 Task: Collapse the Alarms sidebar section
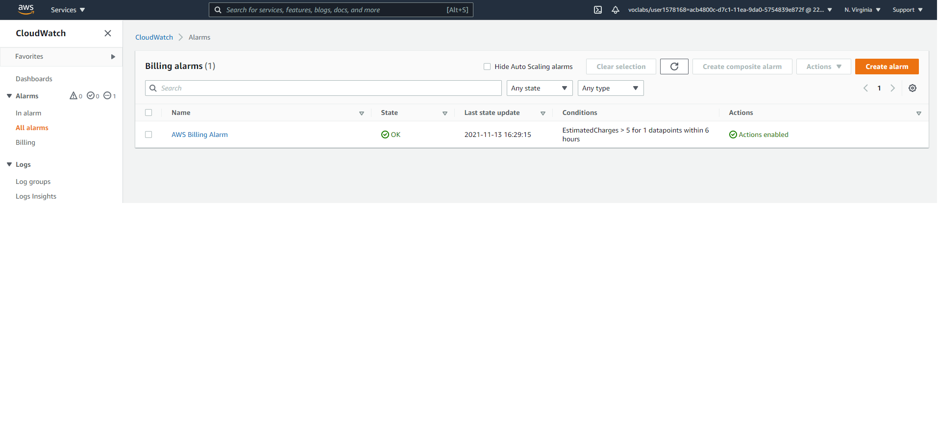(9, 96)
